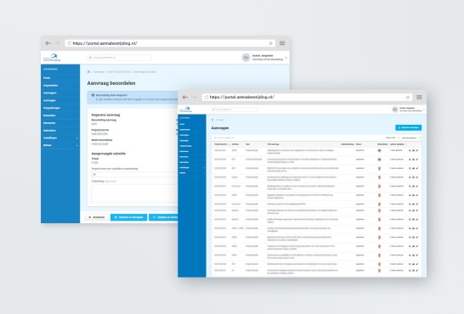This screenshot has width=464, height=314.
Task: Open Aanvragers in the rear window's sidebar
Action: pos(49,93)
